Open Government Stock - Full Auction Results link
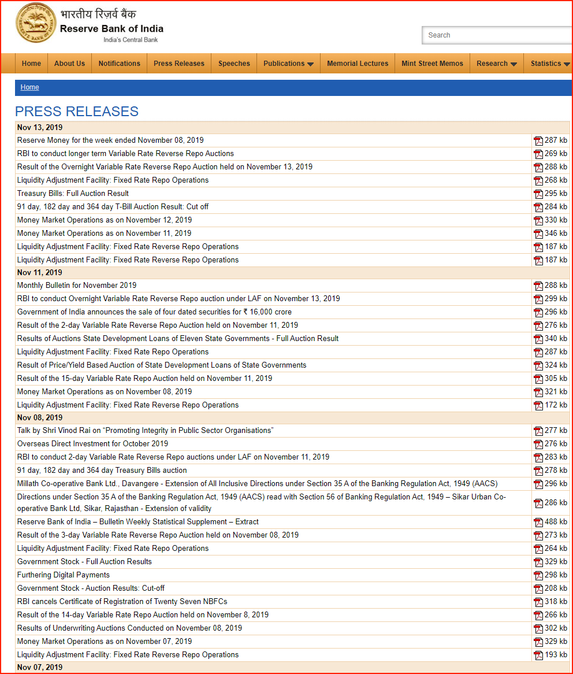The image size is (573, 674). click(x=84, y=562)
